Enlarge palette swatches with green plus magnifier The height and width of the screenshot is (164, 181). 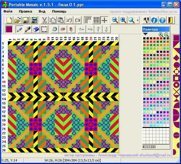(x=161, y=35)
